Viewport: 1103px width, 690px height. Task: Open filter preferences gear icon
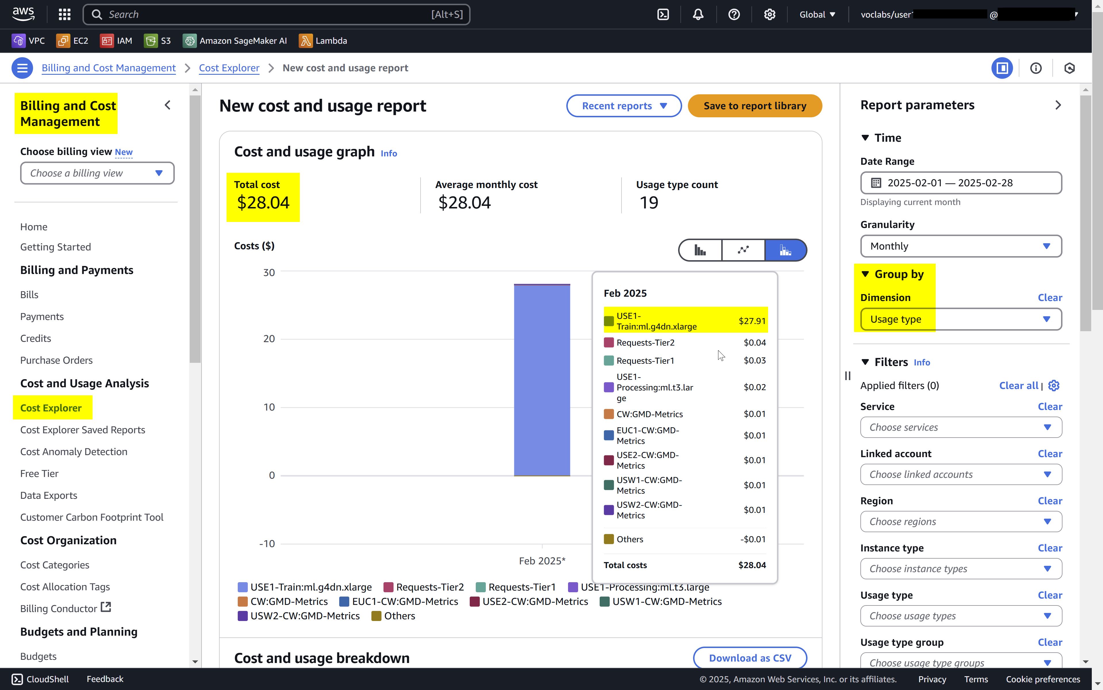(x=1053, y=386)
